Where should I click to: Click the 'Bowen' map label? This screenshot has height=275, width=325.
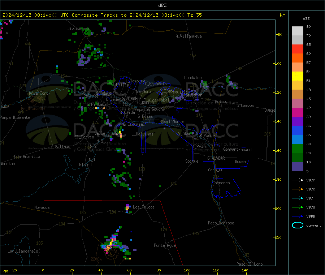(x=240, y=162)
